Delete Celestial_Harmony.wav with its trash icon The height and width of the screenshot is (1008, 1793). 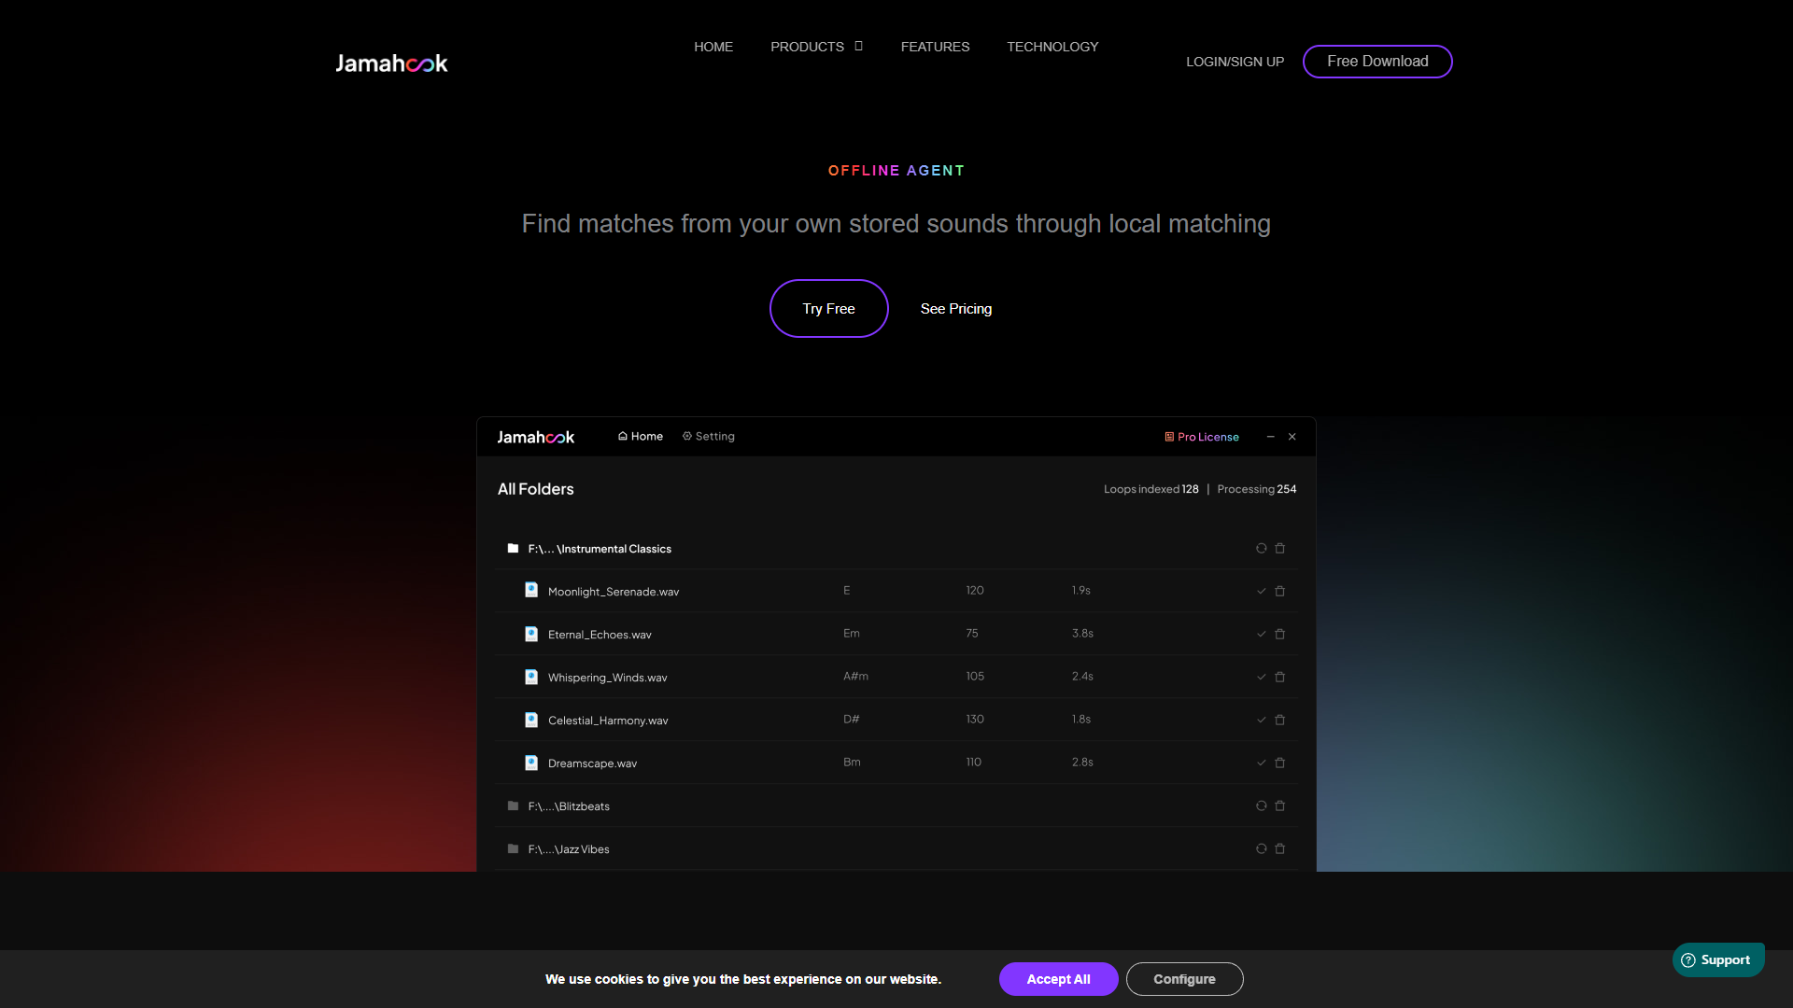(1280, 721)
